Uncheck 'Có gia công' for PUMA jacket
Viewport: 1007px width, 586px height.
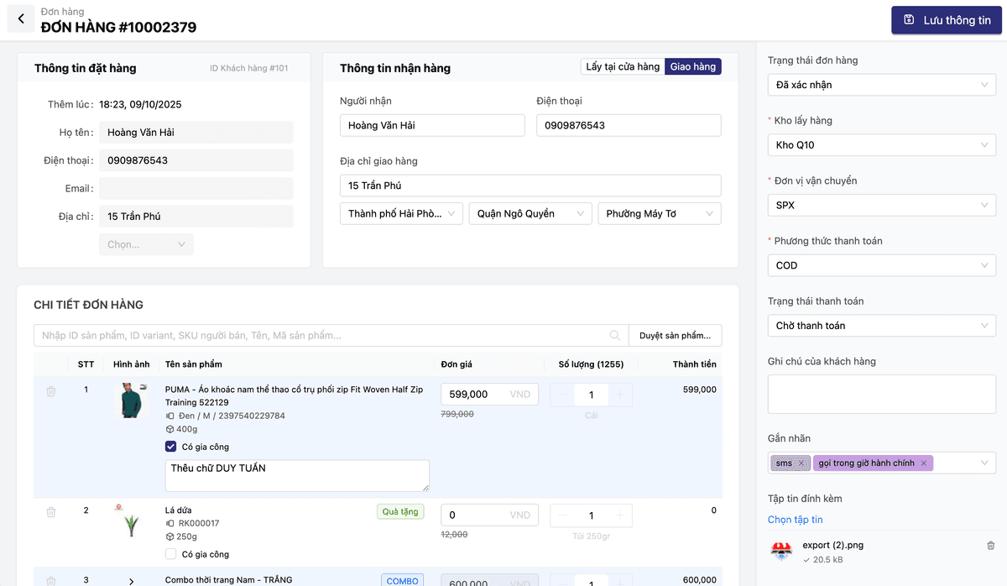171,447
